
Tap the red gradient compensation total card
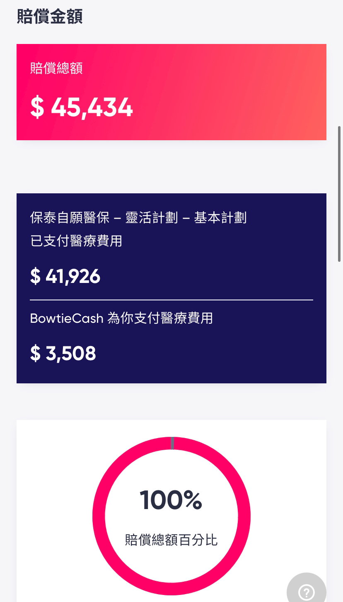pyautogui.click(x=171, y=92)
